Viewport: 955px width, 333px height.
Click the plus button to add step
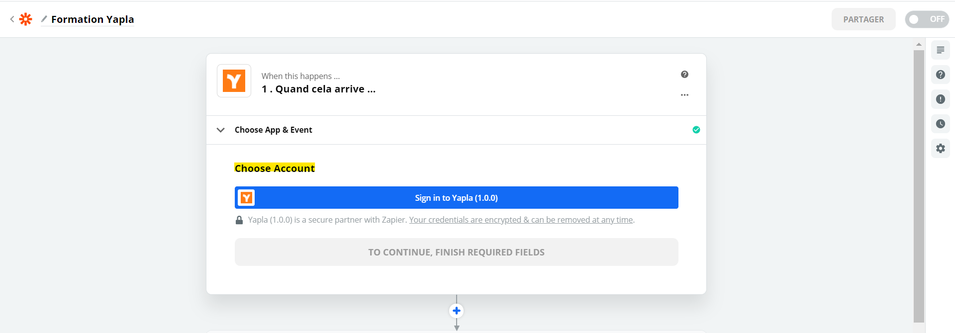tap(456, 311)
